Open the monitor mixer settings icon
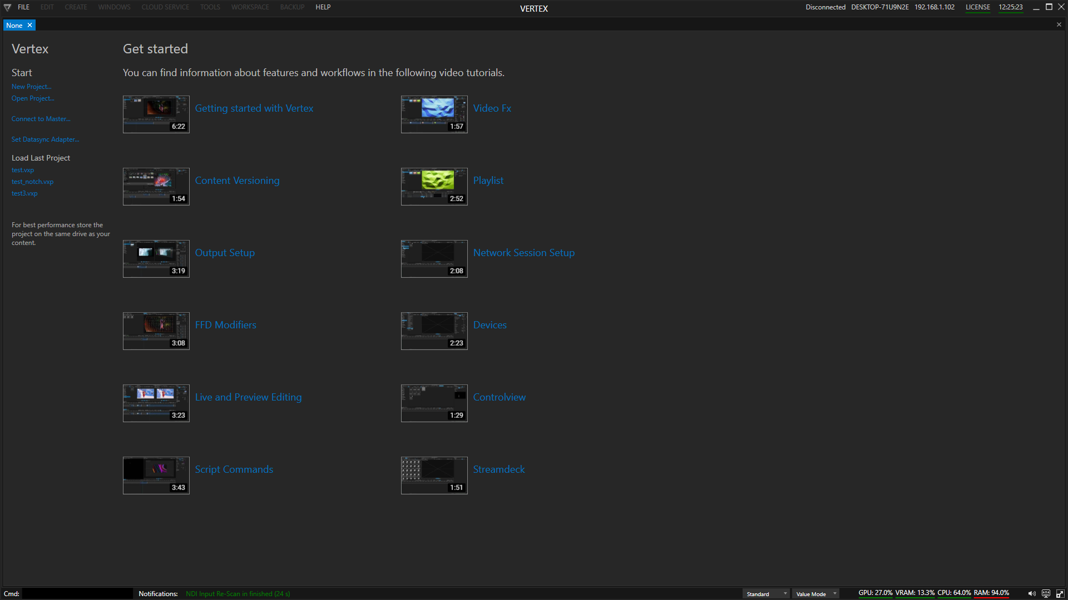Image resolution: width=1068 pixels, height=600 pixels. tap(1046, 594)
